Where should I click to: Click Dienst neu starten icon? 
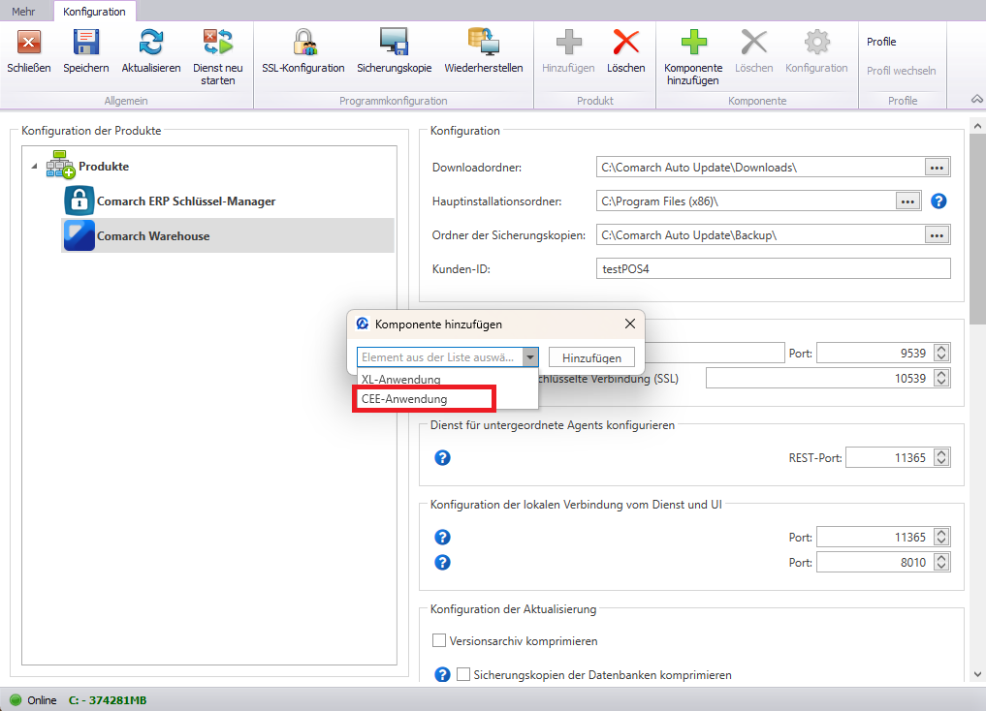[217, 43]
